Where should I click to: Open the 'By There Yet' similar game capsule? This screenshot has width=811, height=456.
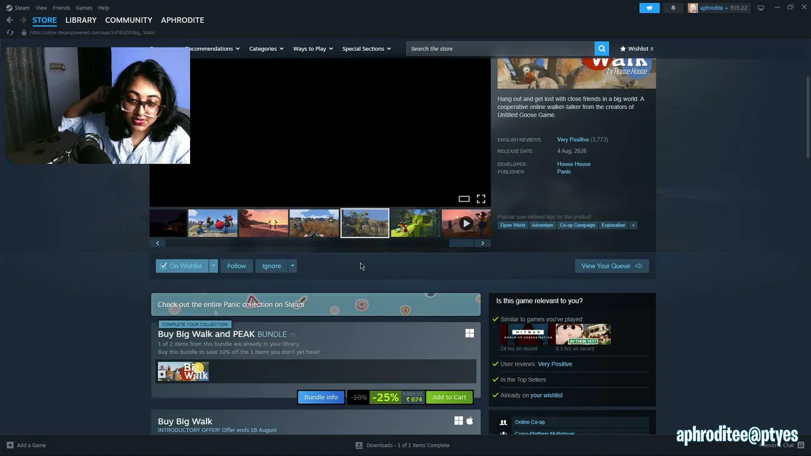point(583,334)
